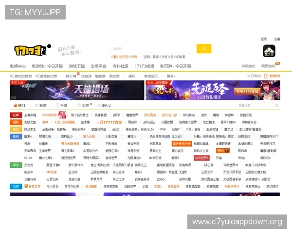The image size is (292, 234).
Task: Open the 有偿试玩 link
Action: click(151, 76)
